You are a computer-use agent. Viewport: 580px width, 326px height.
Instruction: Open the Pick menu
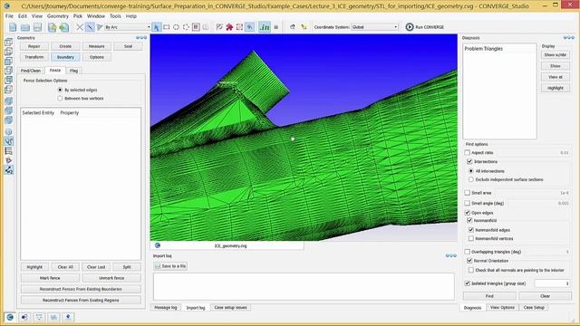point(78,16)
